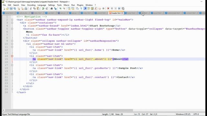Open the Settings menu
The height and width of the screenshot is (116, 207).
(51, 5)
